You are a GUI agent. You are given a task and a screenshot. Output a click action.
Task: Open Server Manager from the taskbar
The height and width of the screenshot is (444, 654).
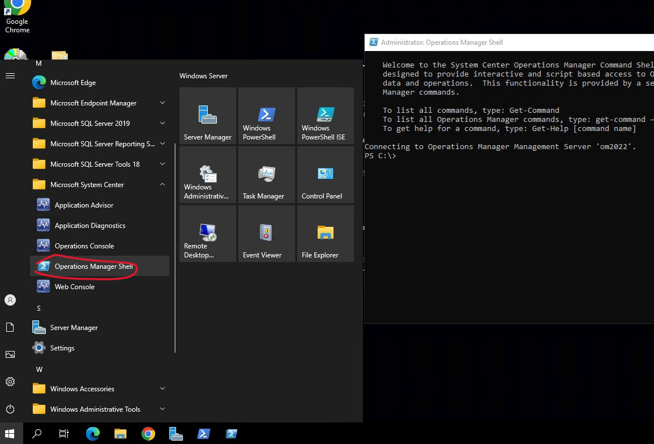[176, 434]
